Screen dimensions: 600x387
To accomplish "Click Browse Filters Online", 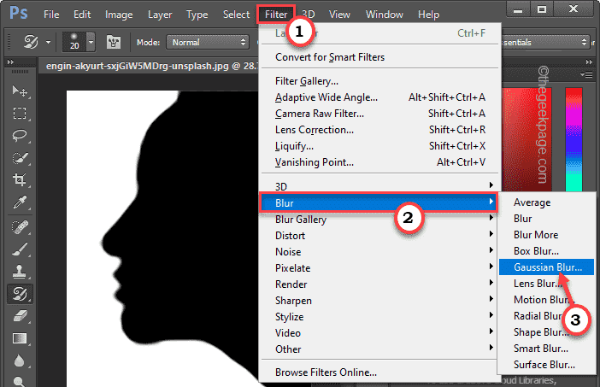I will click(x=326, y=372).
